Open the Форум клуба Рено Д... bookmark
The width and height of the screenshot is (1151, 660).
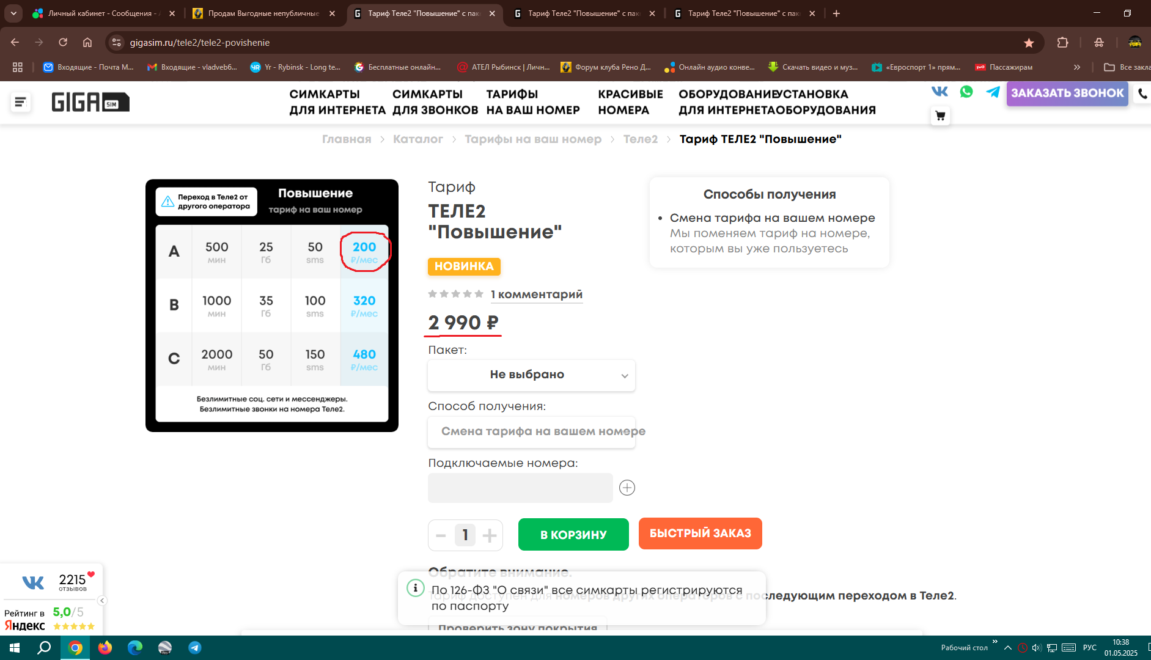(x=606, y=67)
